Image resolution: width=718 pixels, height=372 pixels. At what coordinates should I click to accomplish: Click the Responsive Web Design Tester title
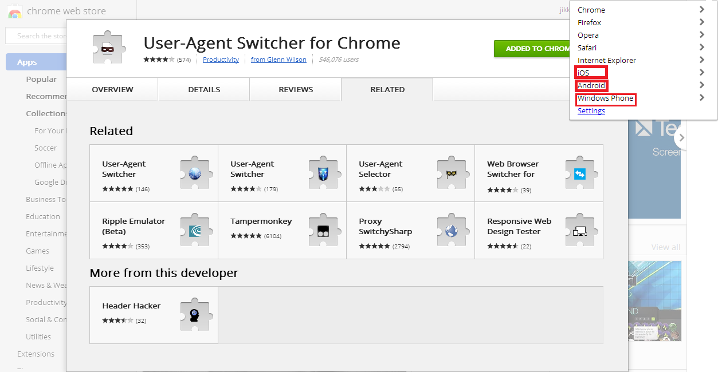[x=519, y=226]
